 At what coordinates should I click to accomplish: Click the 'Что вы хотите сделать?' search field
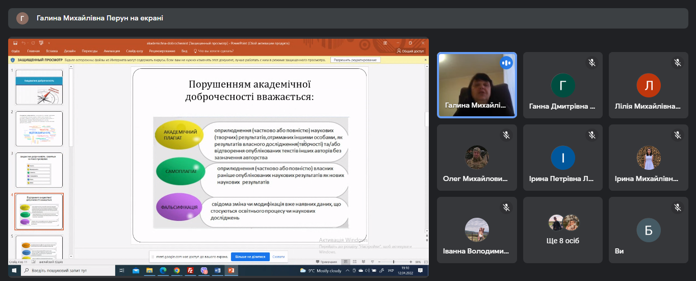pyautogui.click(x=213, y=51)
